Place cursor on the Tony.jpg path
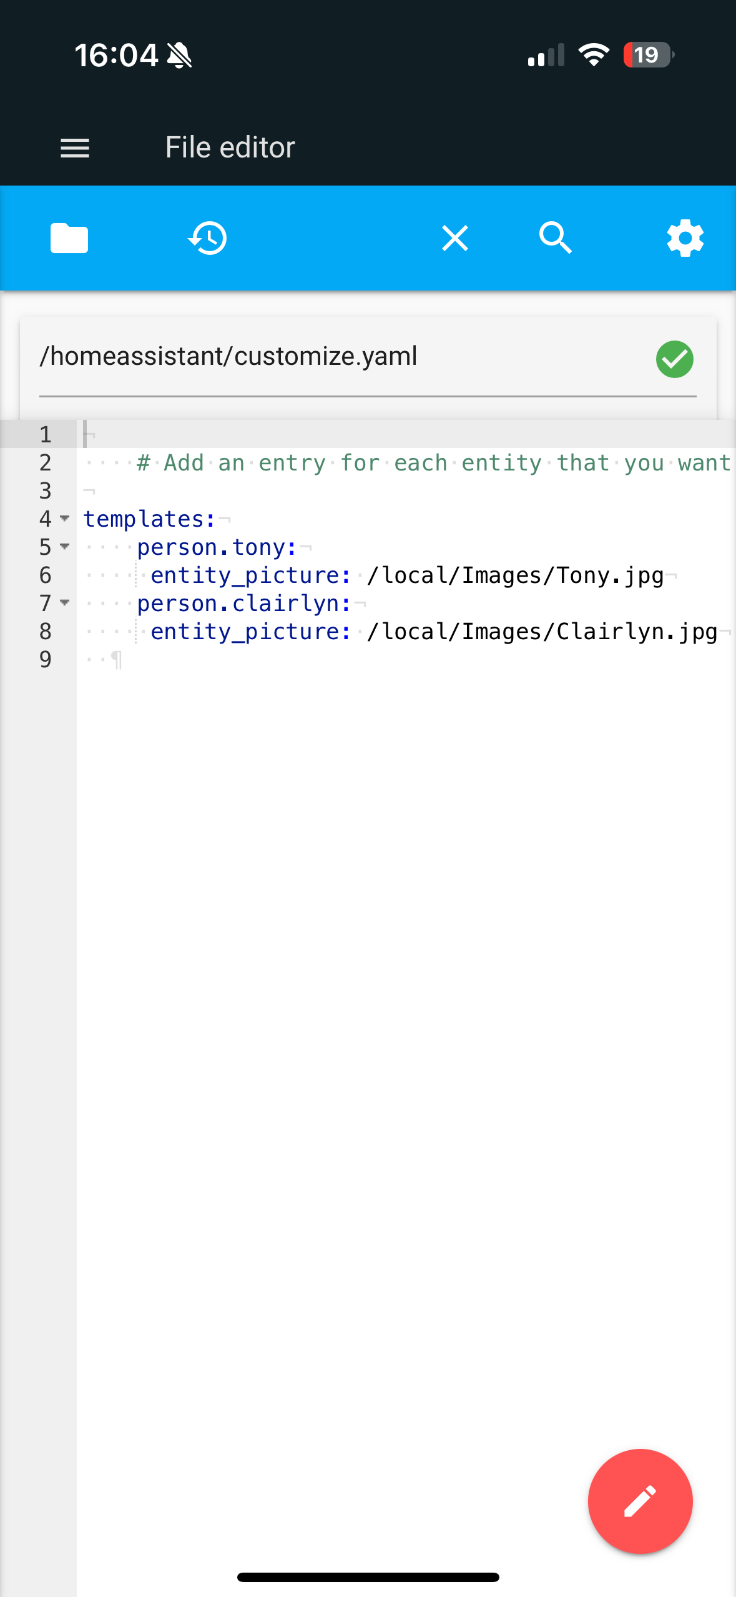 tap(515, 575)
